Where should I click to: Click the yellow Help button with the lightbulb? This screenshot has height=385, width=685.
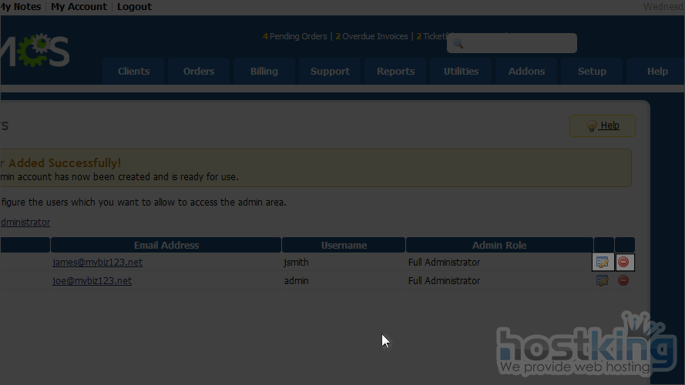(603, 126)
